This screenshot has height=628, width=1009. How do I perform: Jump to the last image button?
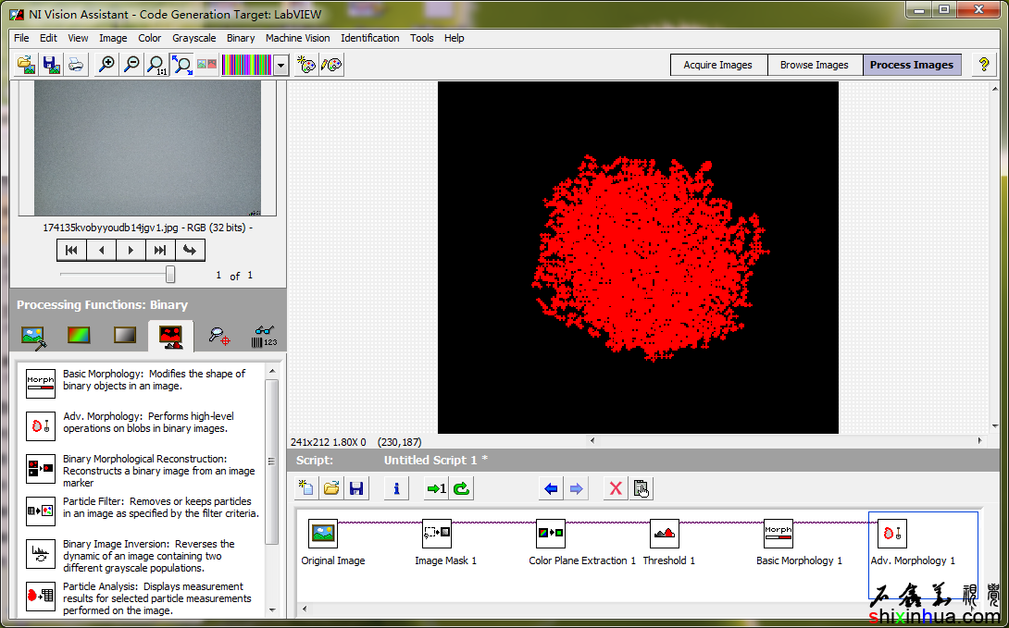click(160, 250)
